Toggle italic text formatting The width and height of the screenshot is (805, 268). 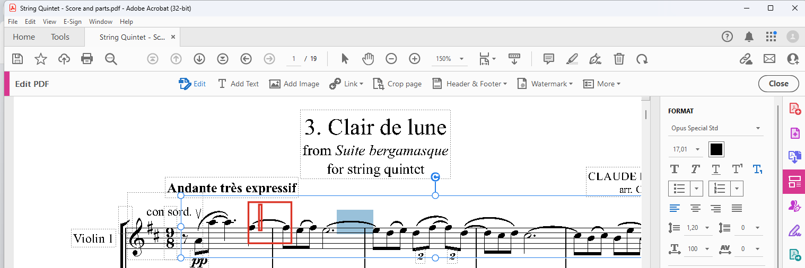695,169
